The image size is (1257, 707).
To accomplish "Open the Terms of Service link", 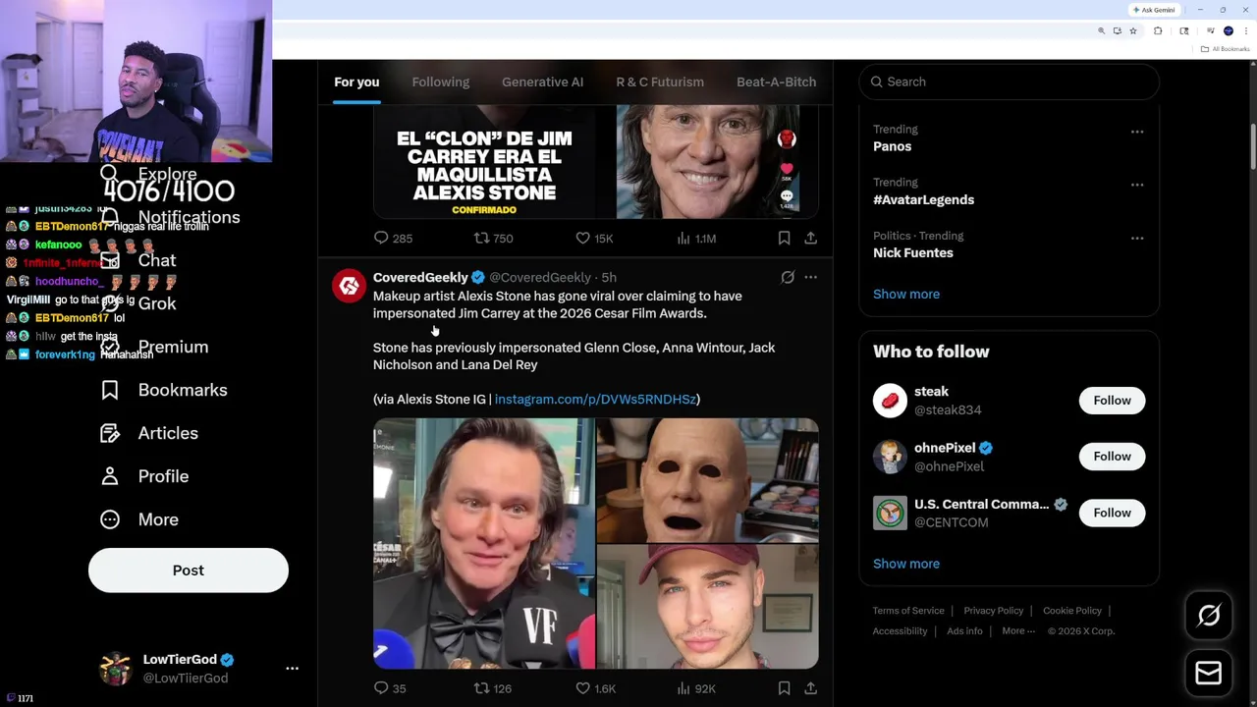I will 908,611.
